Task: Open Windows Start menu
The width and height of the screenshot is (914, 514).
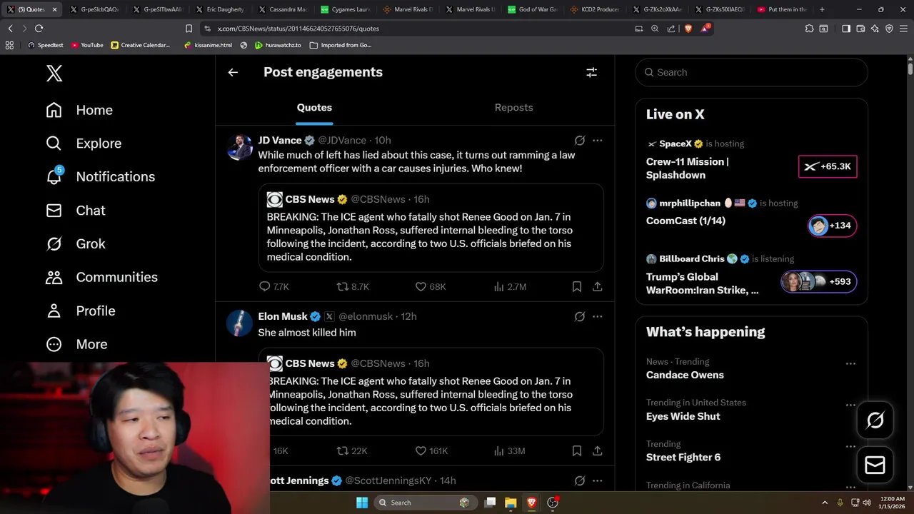Action: 362,503
